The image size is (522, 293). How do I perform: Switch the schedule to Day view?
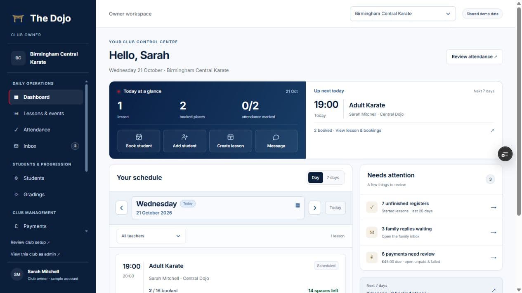[x=315, y=178]
